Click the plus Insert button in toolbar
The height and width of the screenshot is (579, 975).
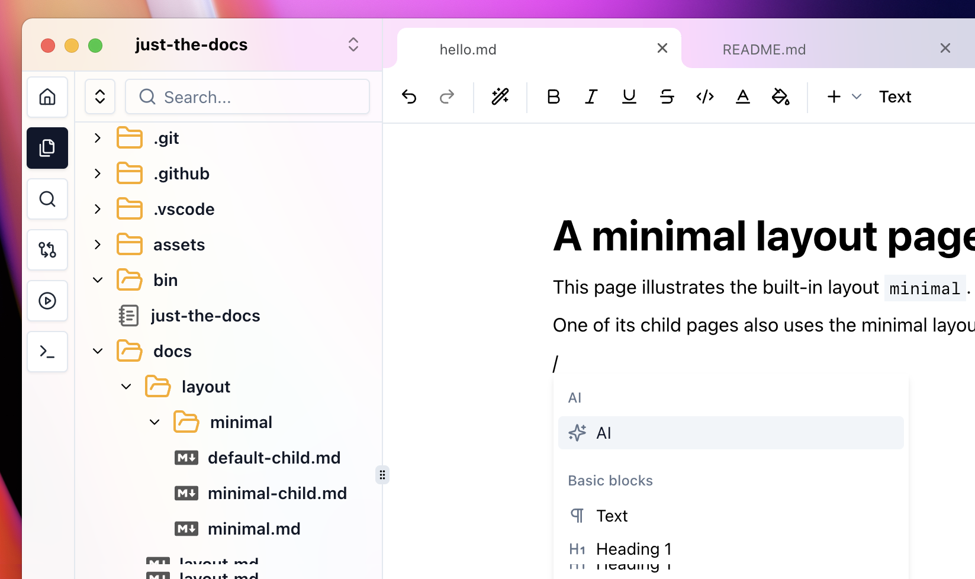(x=834, y=96)
